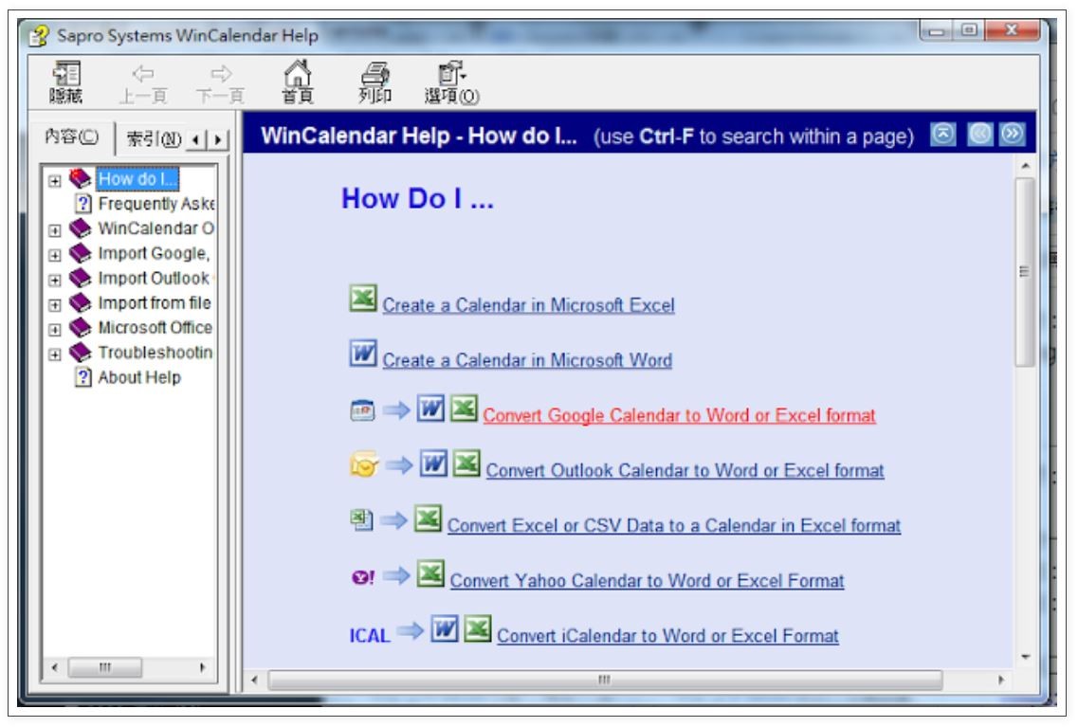Select WinCalendar O... book in tree

coord(156,228)
